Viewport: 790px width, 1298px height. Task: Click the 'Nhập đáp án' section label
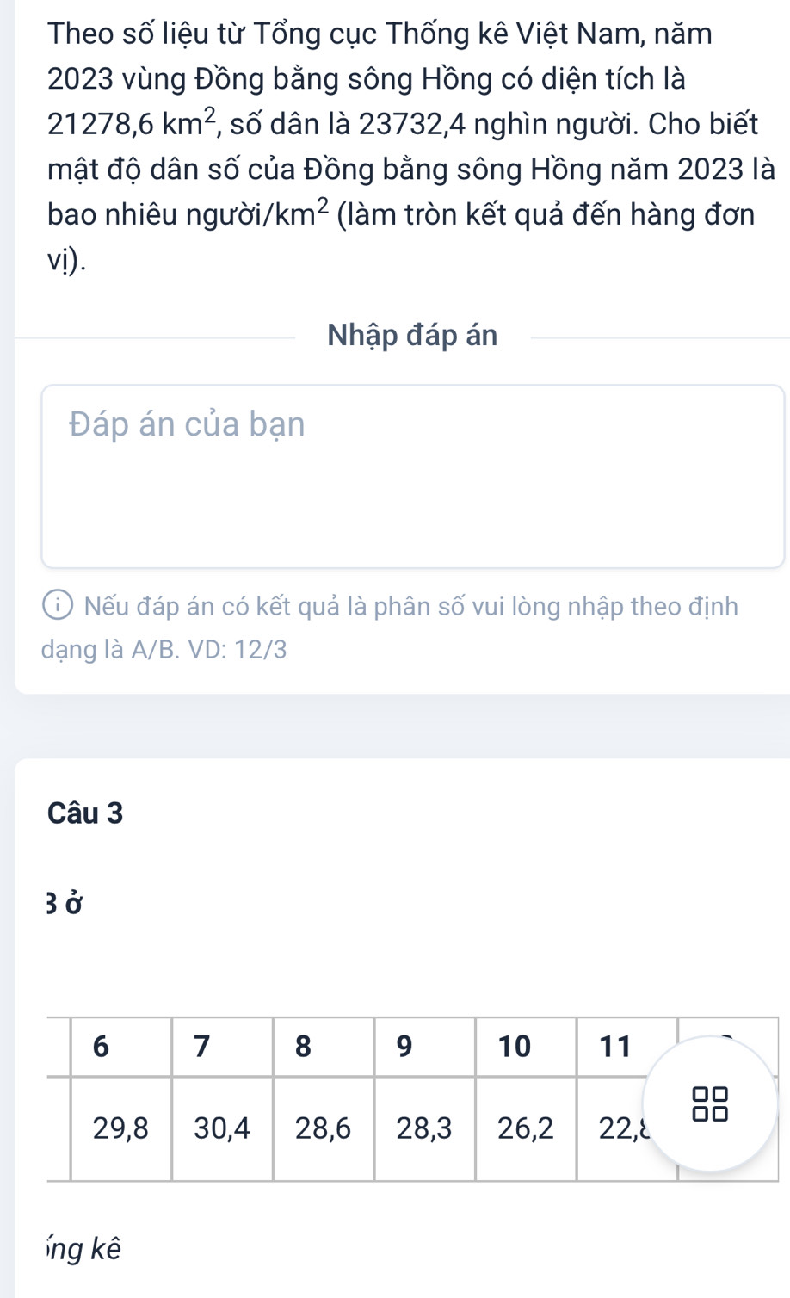[412, 336]
